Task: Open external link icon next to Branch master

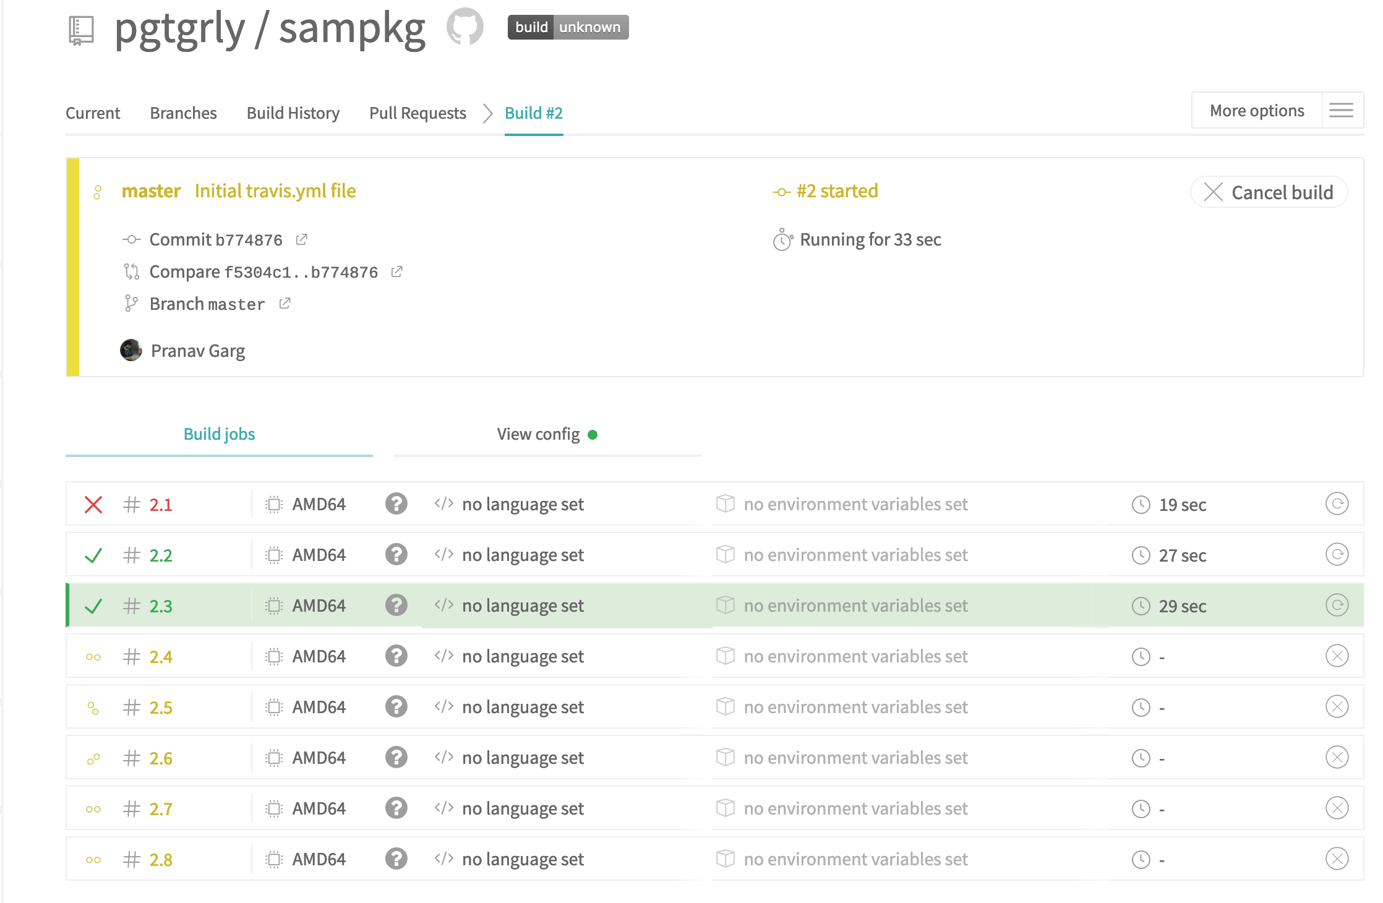Action: [285, 304]
